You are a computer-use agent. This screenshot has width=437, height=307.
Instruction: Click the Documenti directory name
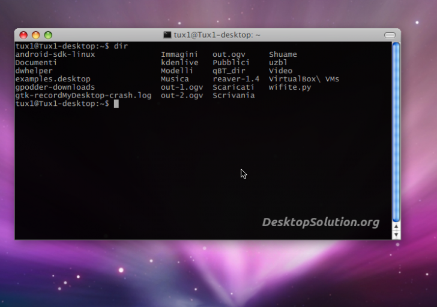[36, 62]
